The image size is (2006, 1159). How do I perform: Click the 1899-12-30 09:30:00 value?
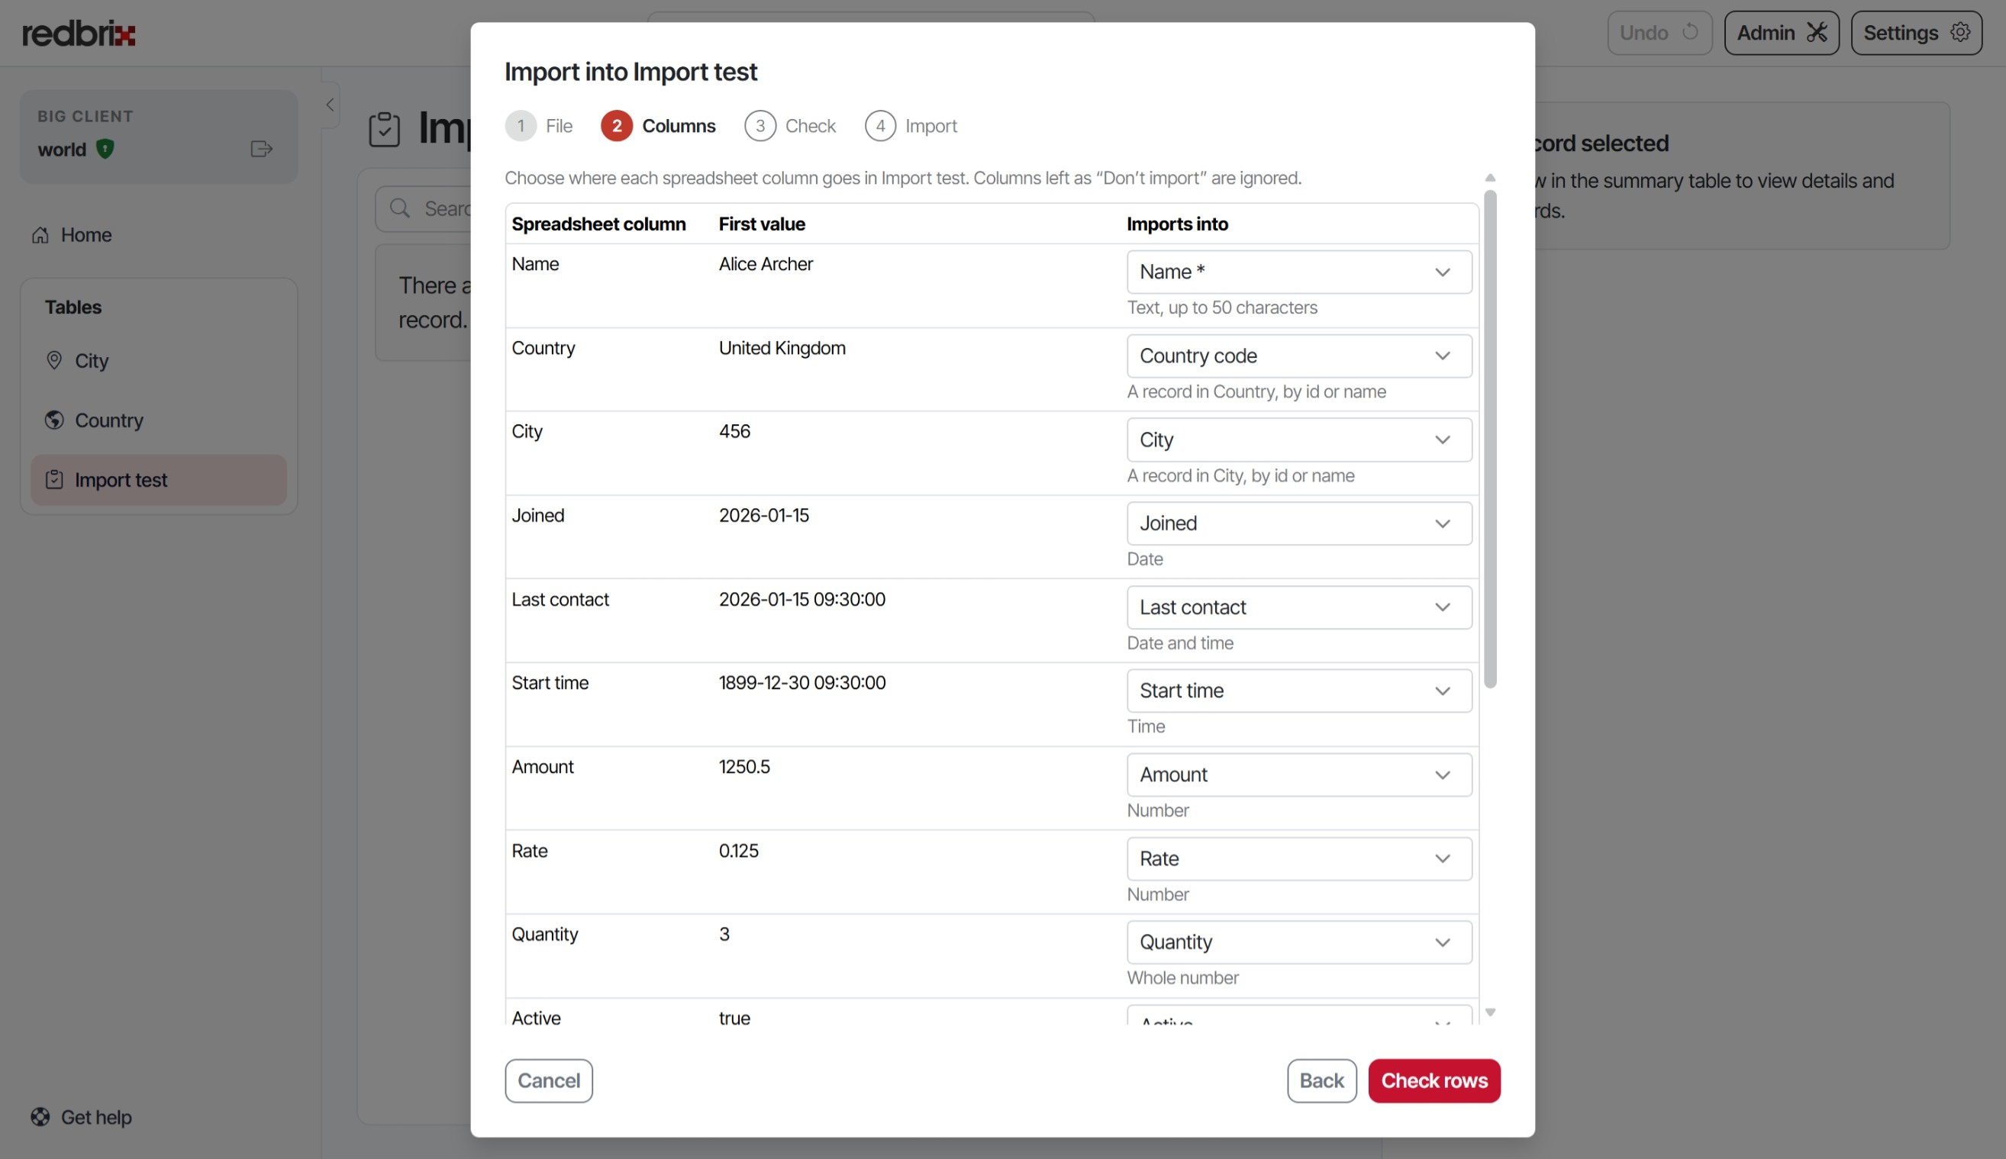coord(801,683)
